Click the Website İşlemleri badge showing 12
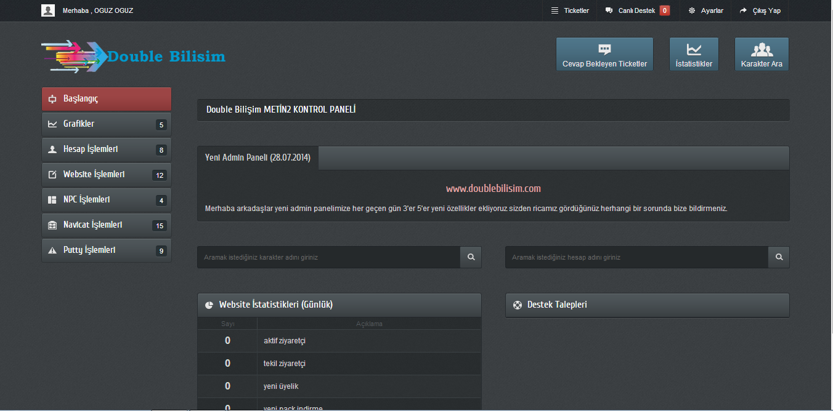 click(160, 175)
